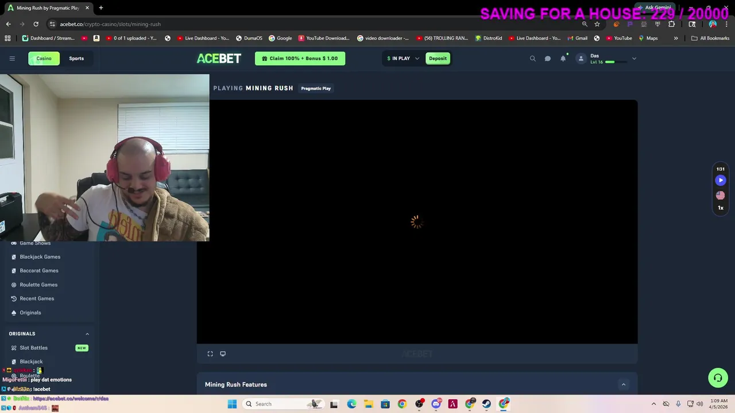Viewport: 735px width, 413px height.
Task: Open the DistroKid bookmark
Action: [489, 38]
